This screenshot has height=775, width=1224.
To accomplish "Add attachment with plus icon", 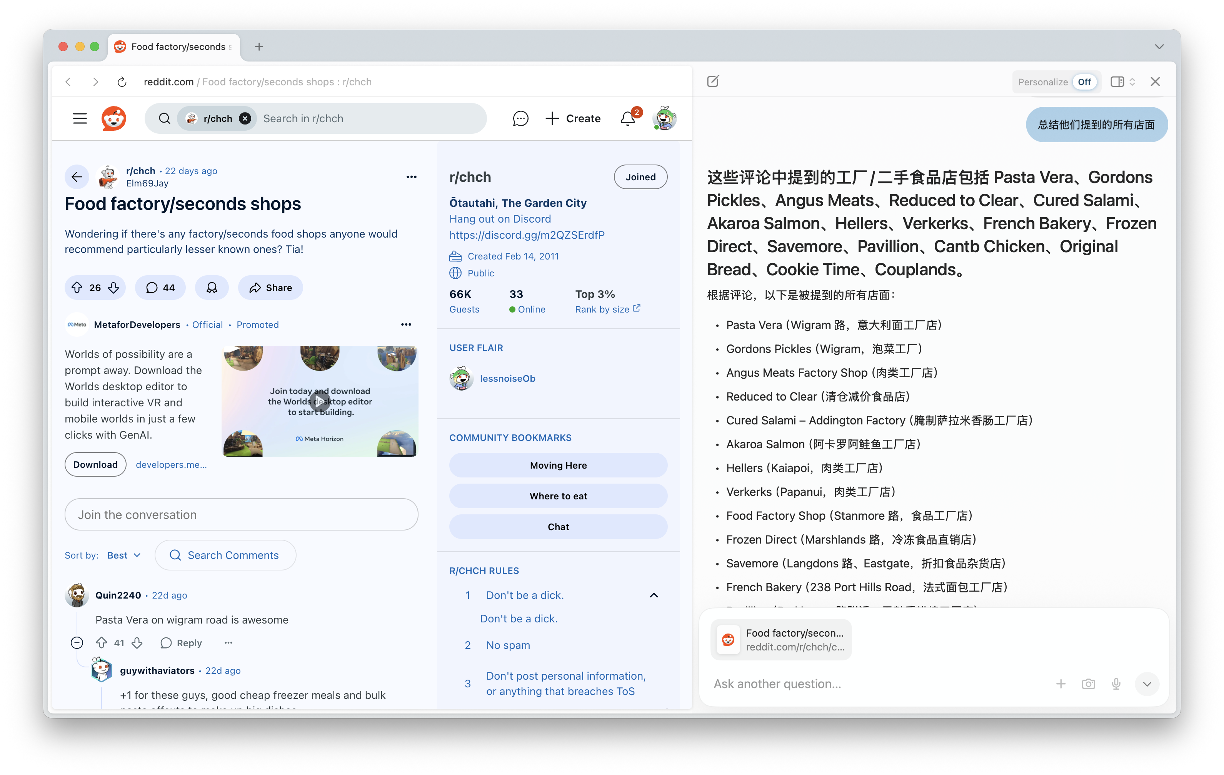I will [1061, 684].
